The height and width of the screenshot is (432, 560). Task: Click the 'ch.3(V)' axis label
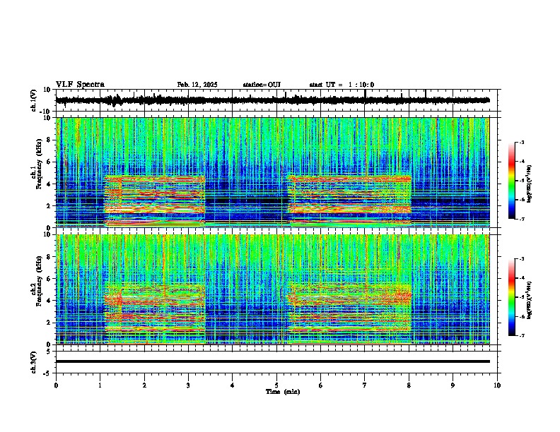[x=34, y=362]
